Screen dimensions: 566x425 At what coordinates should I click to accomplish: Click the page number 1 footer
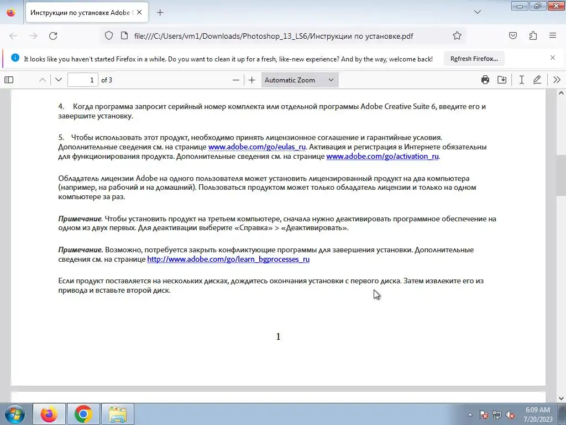(278, 337)
